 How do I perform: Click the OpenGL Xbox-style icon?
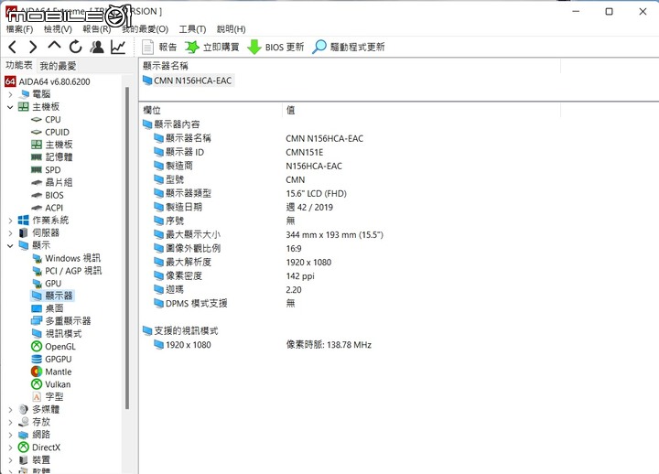(37, 346)
